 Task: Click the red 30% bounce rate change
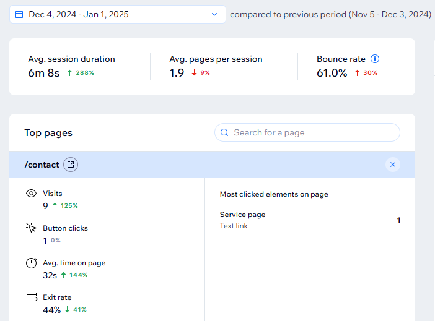[x=366, y=73]
